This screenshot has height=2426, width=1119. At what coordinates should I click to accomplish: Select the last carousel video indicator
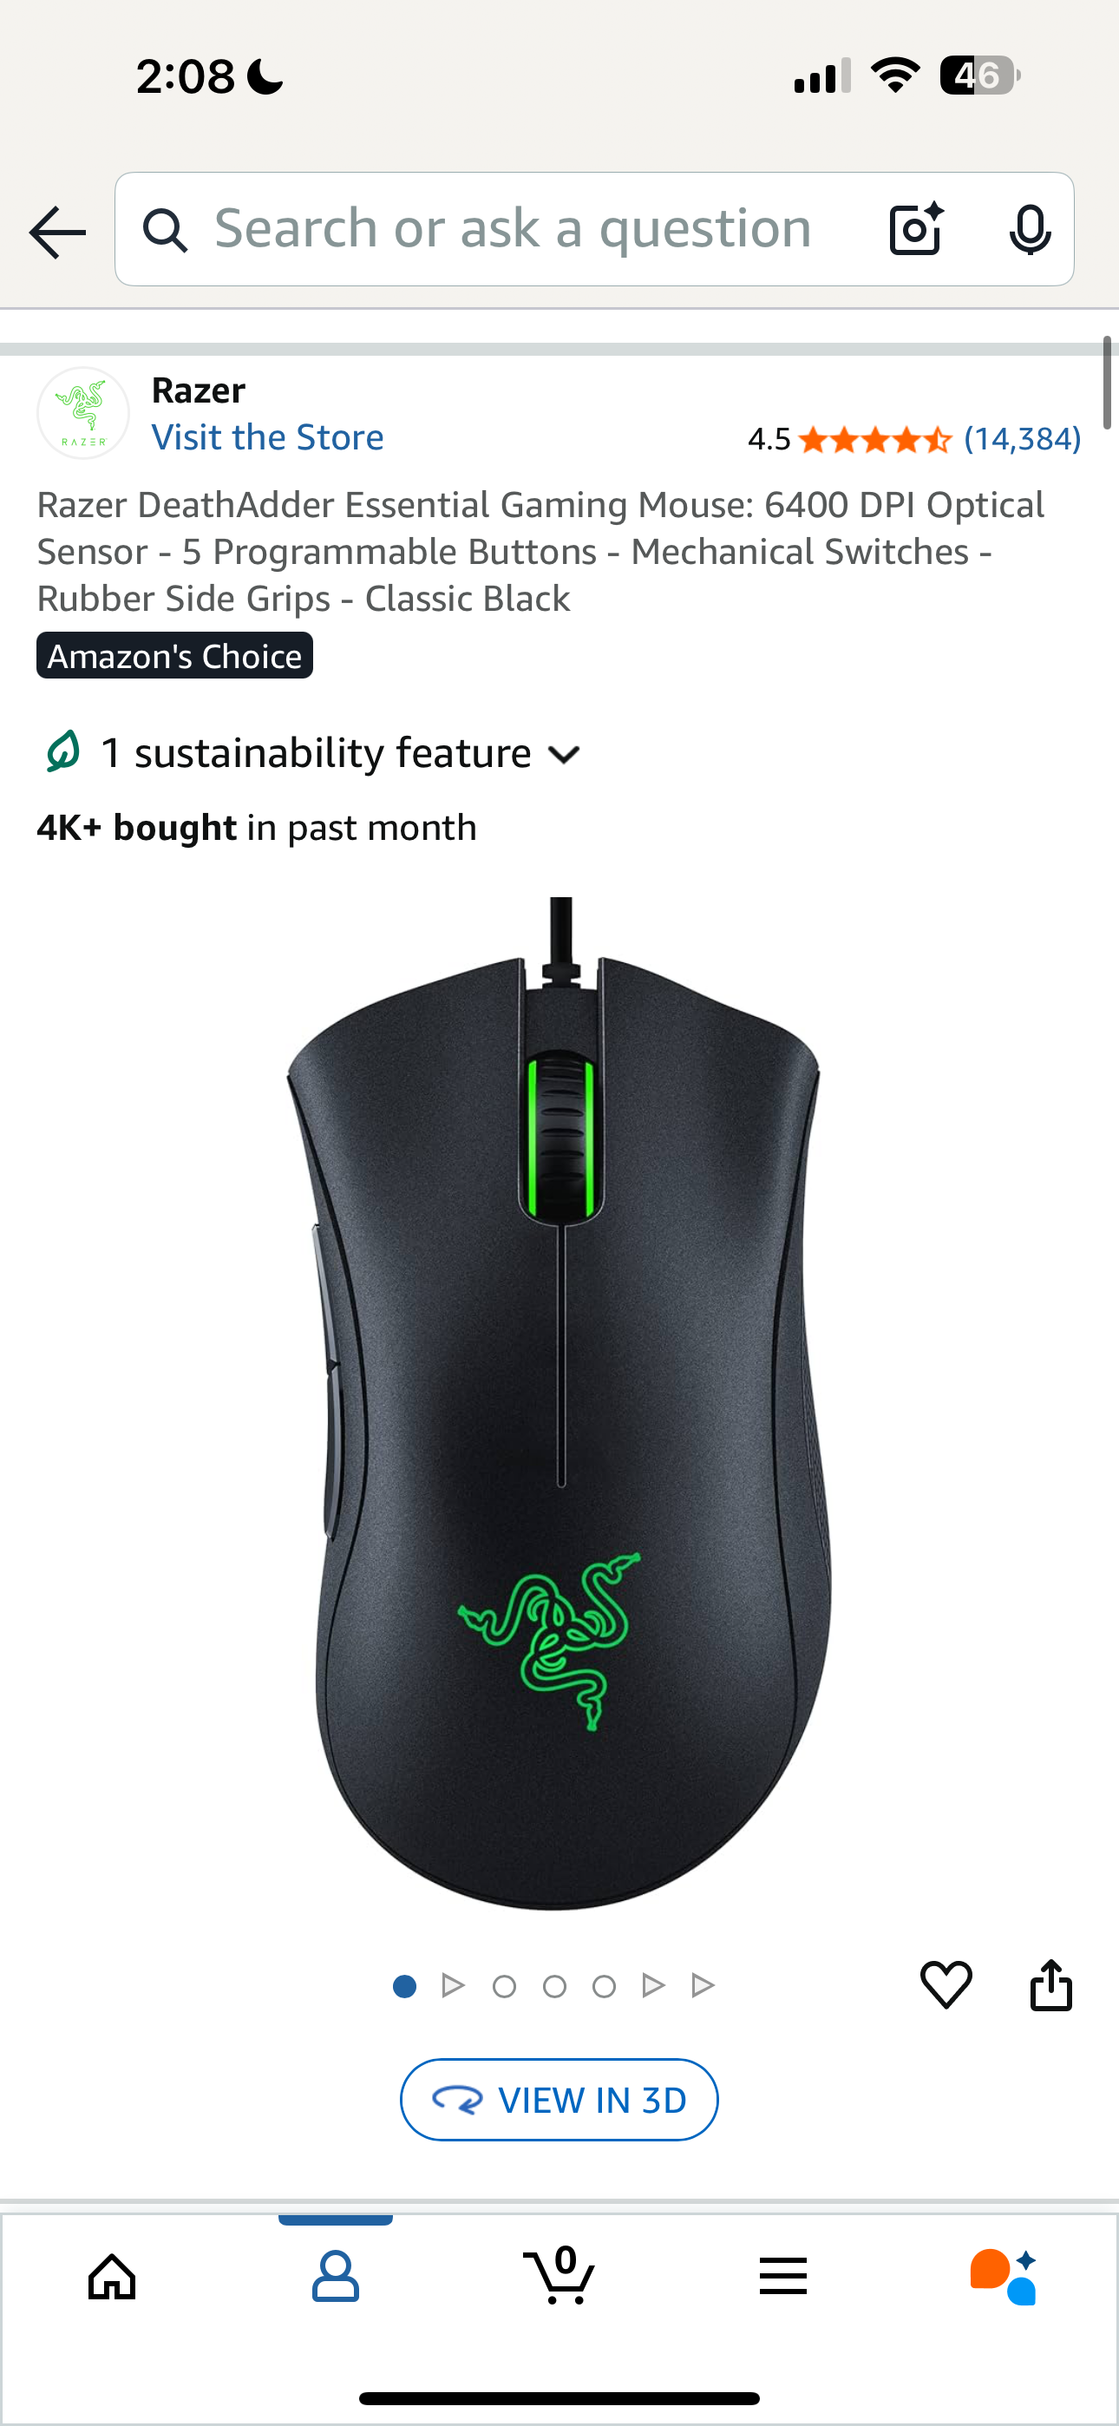[x=703, y=1985]
